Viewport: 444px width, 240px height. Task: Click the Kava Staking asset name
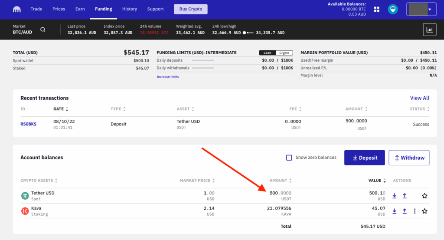[39, 211]
